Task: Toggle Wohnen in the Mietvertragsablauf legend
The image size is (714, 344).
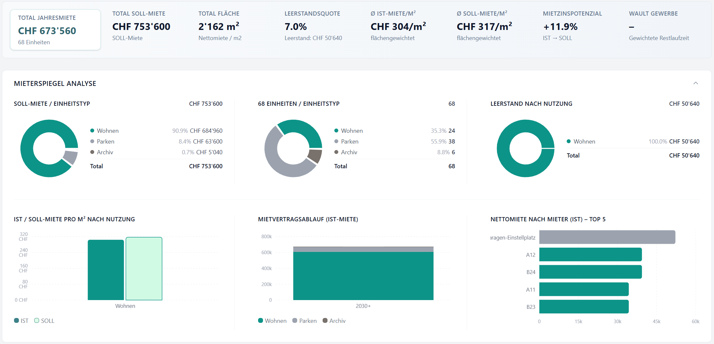Action: [272, 321]
